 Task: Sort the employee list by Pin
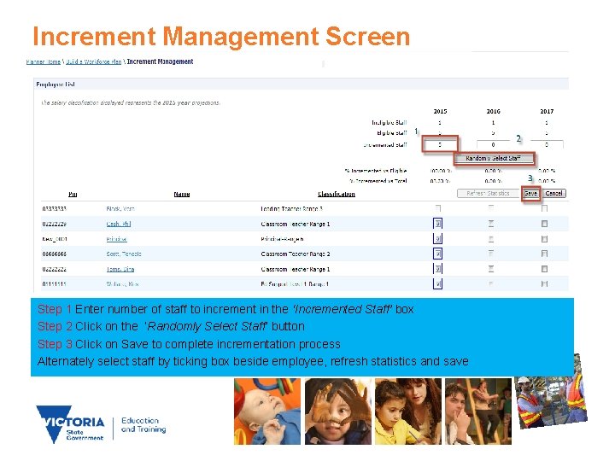[73, 194]
